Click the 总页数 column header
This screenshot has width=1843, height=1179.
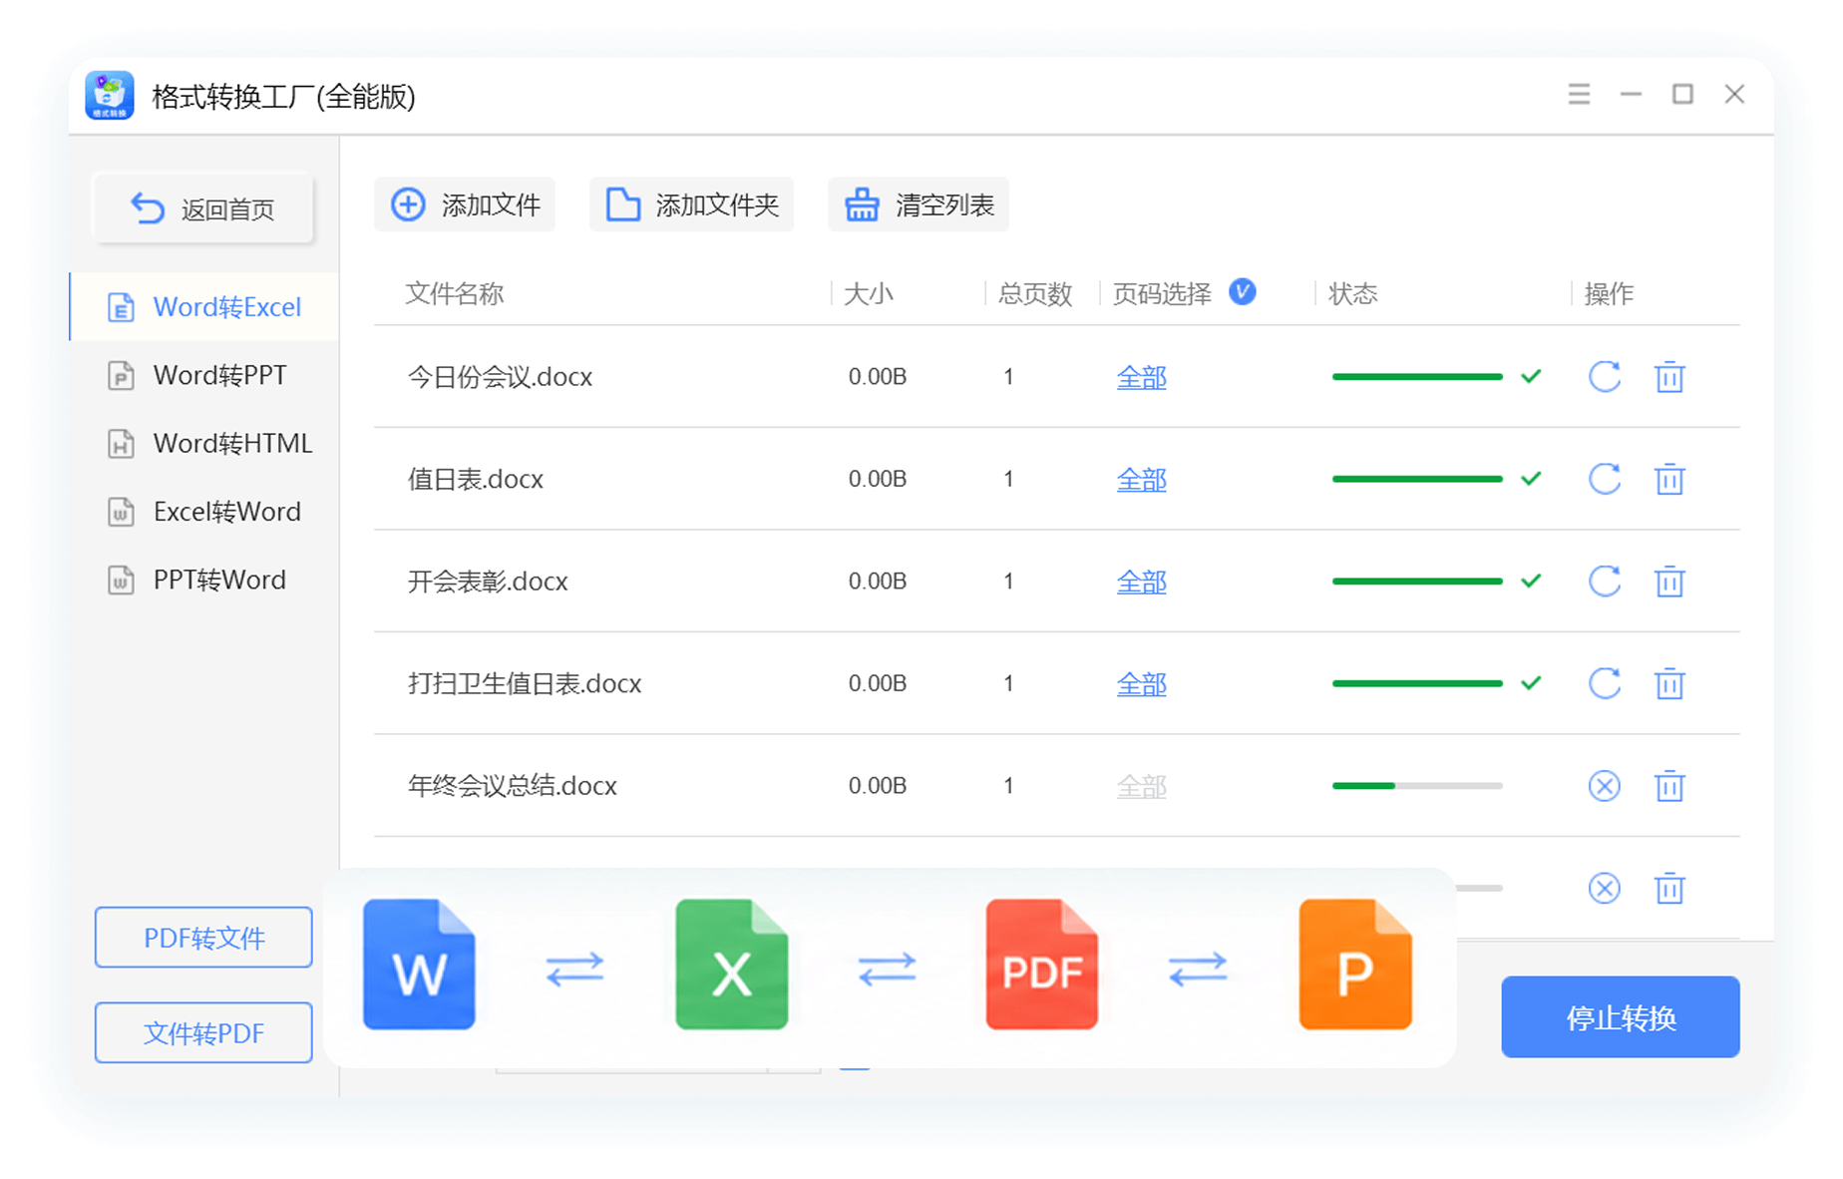coord(1035,293)
